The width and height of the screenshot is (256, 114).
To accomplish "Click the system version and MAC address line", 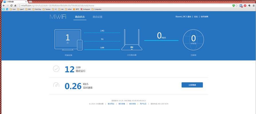I will (129, 101).
